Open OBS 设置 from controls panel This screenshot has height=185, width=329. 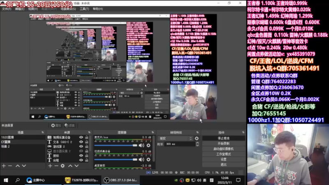[x=223, y=160]
